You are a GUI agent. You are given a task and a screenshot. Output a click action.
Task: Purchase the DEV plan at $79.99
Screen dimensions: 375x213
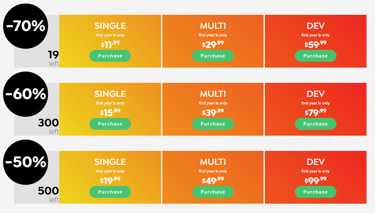315,124
